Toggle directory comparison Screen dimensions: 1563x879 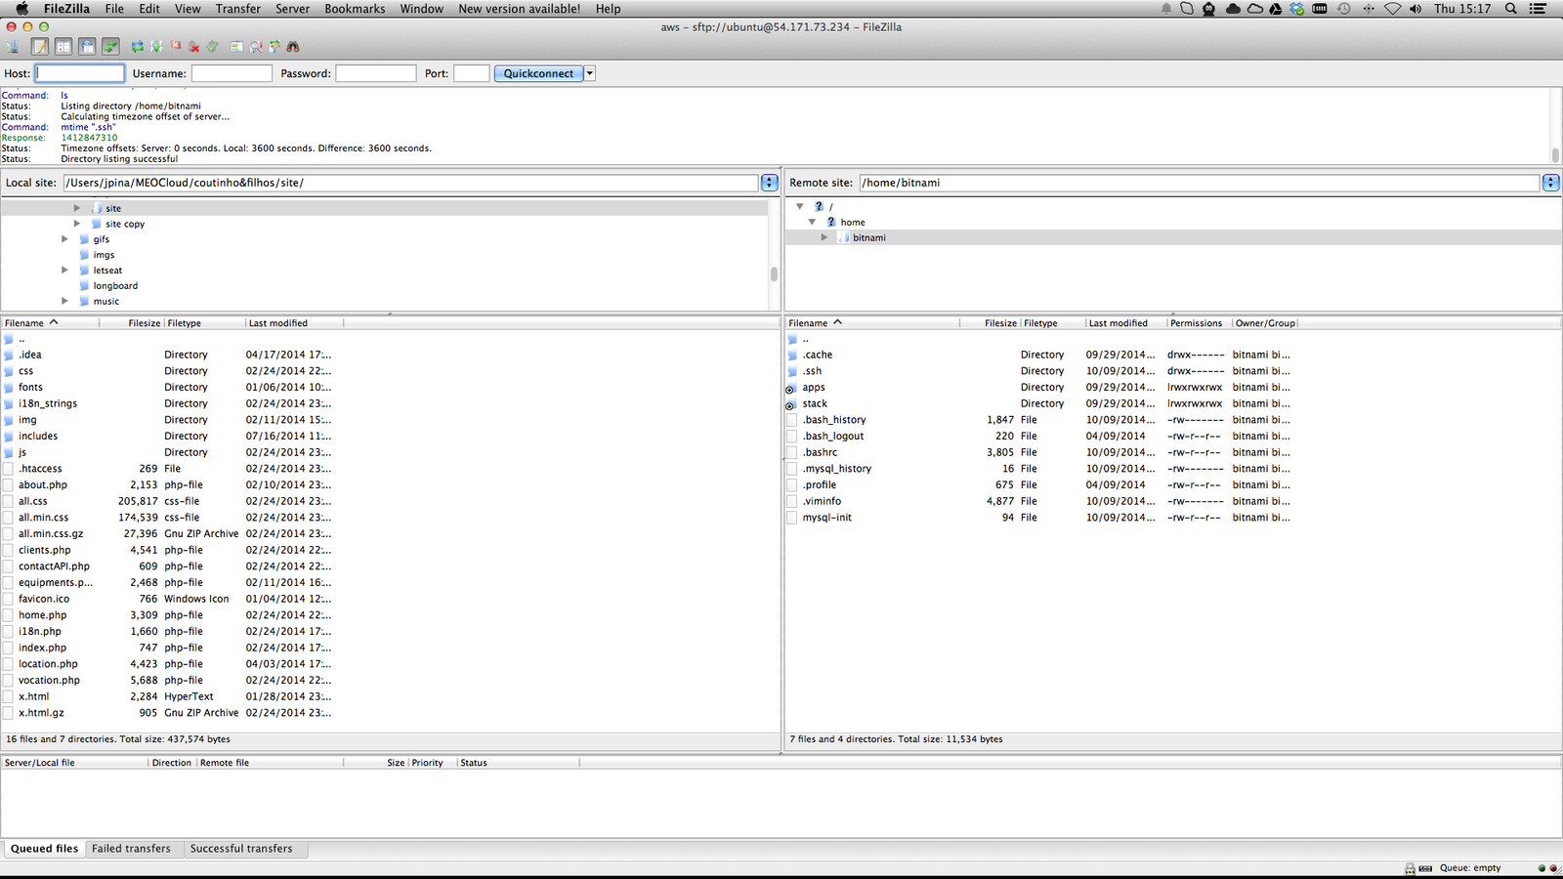(256, 47)
